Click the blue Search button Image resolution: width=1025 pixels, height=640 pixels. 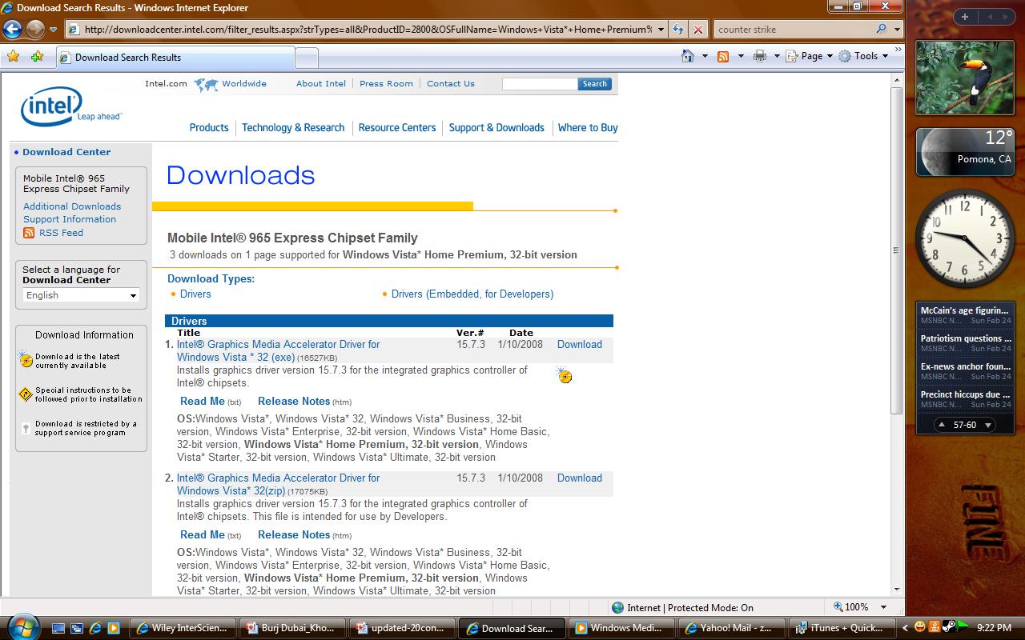(595, 83)
